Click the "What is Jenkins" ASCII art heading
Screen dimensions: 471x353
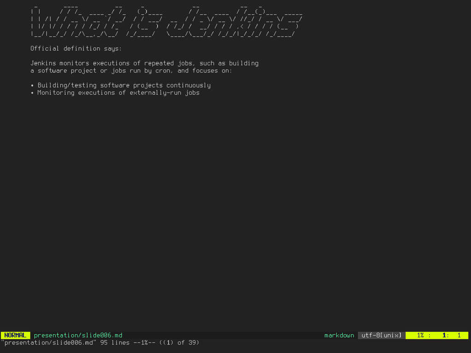pyautogui.click(x=167, y=20)
